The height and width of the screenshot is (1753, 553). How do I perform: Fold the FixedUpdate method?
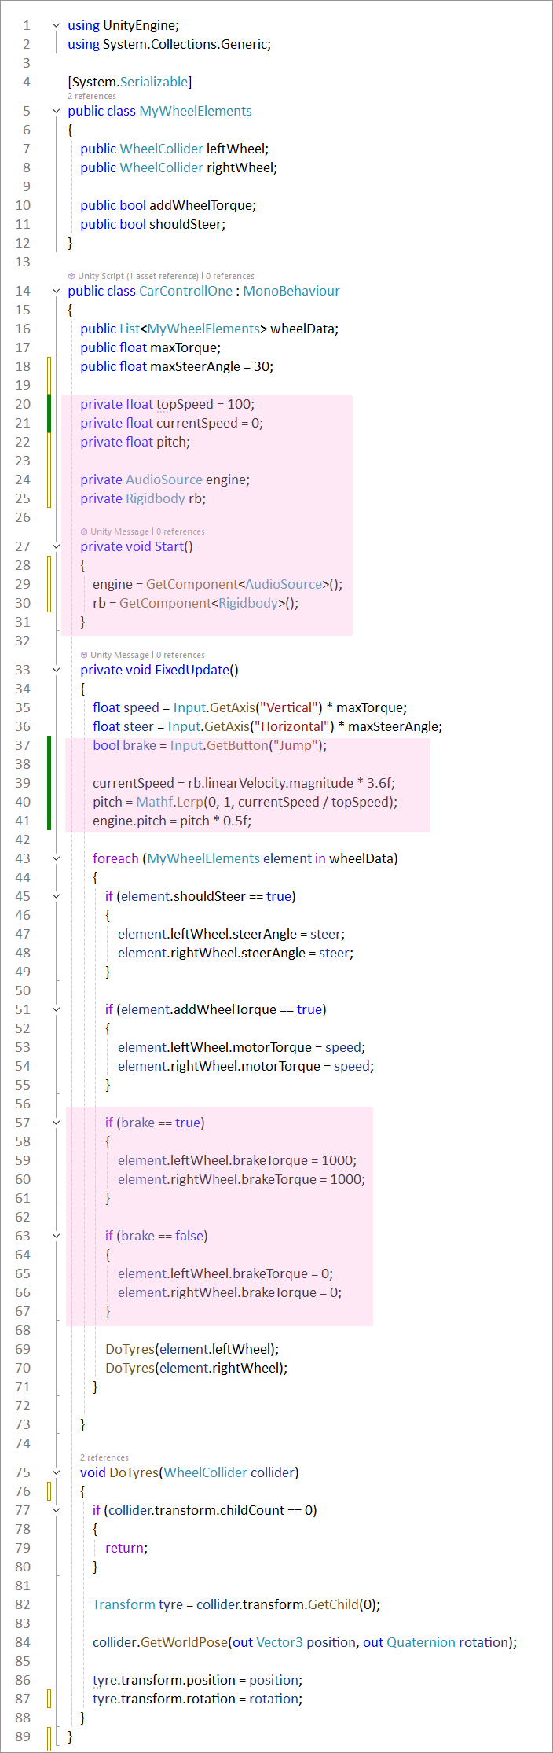coord(56,670)
